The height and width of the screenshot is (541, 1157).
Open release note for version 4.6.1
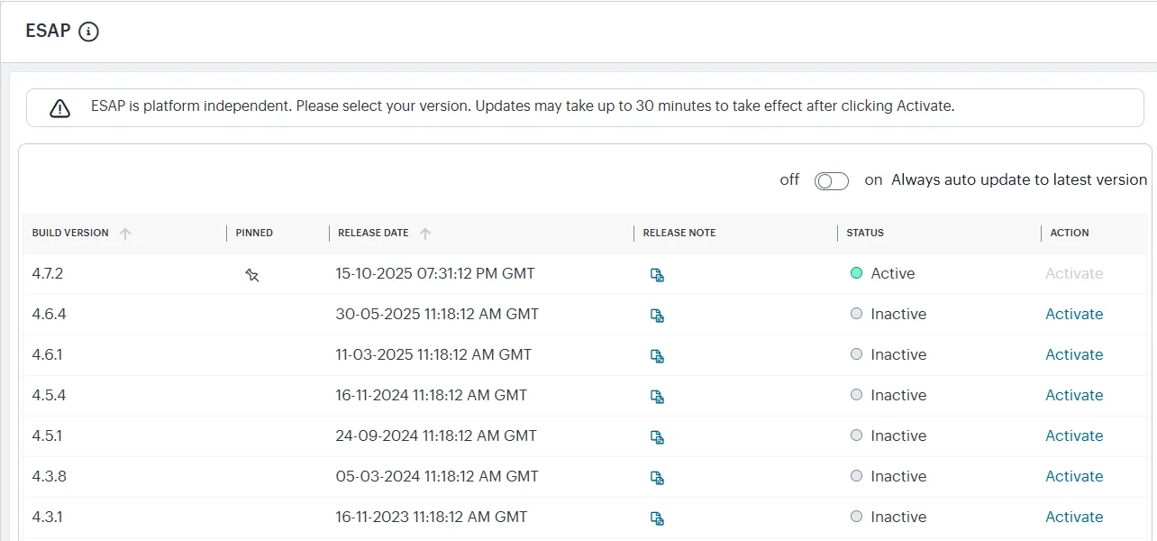click(658, 356)
